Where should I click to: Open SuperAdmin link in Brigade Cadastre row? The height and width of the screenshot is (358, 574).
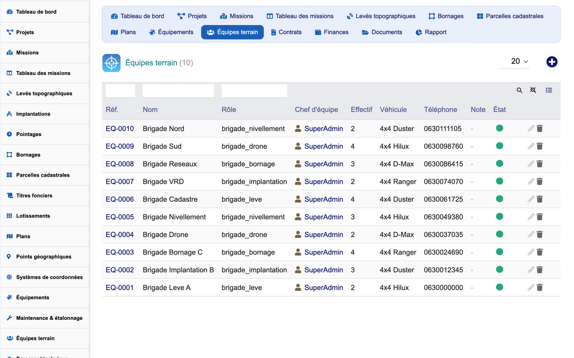(323, 200)
